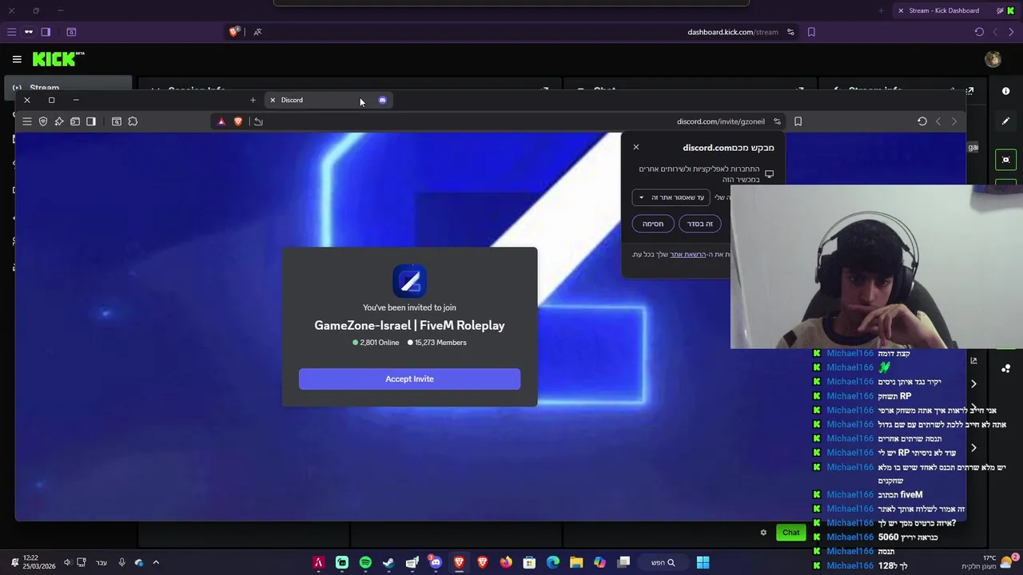The height and width of the screenshot is (575, 1023).
Task: Open the extensions puzzle icon
Action: click(x=133, y=121)
